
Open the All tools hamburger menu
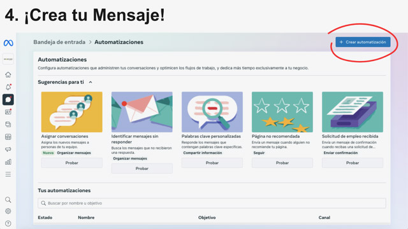pyautogui.click(x=8, y=174)
